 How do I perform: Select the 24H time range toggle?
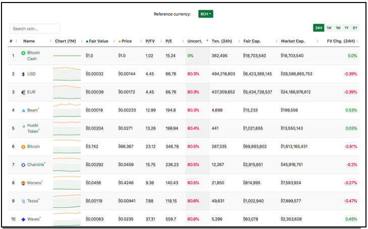coord(319,28)
